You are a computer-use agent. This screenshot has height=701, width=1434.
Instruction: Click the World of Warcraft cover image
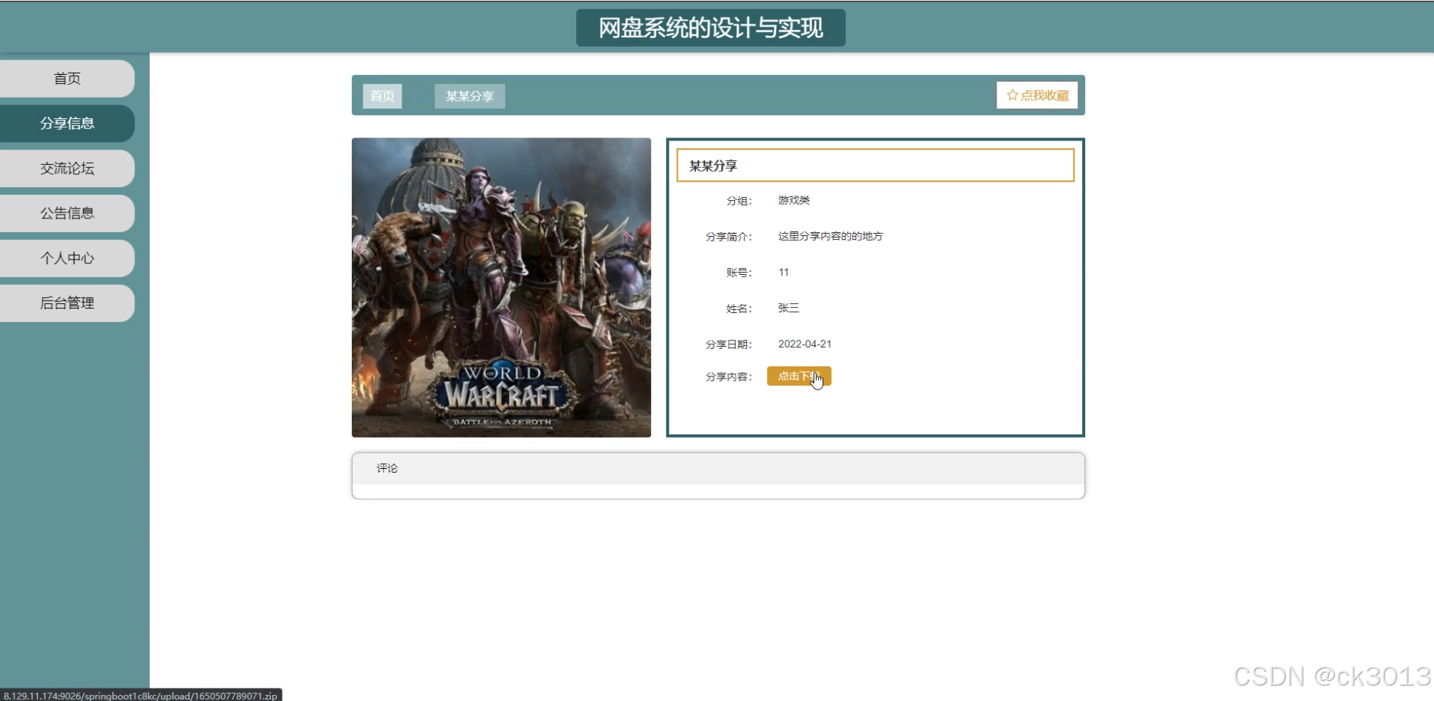pyautogui.click(x=501, y=288)
